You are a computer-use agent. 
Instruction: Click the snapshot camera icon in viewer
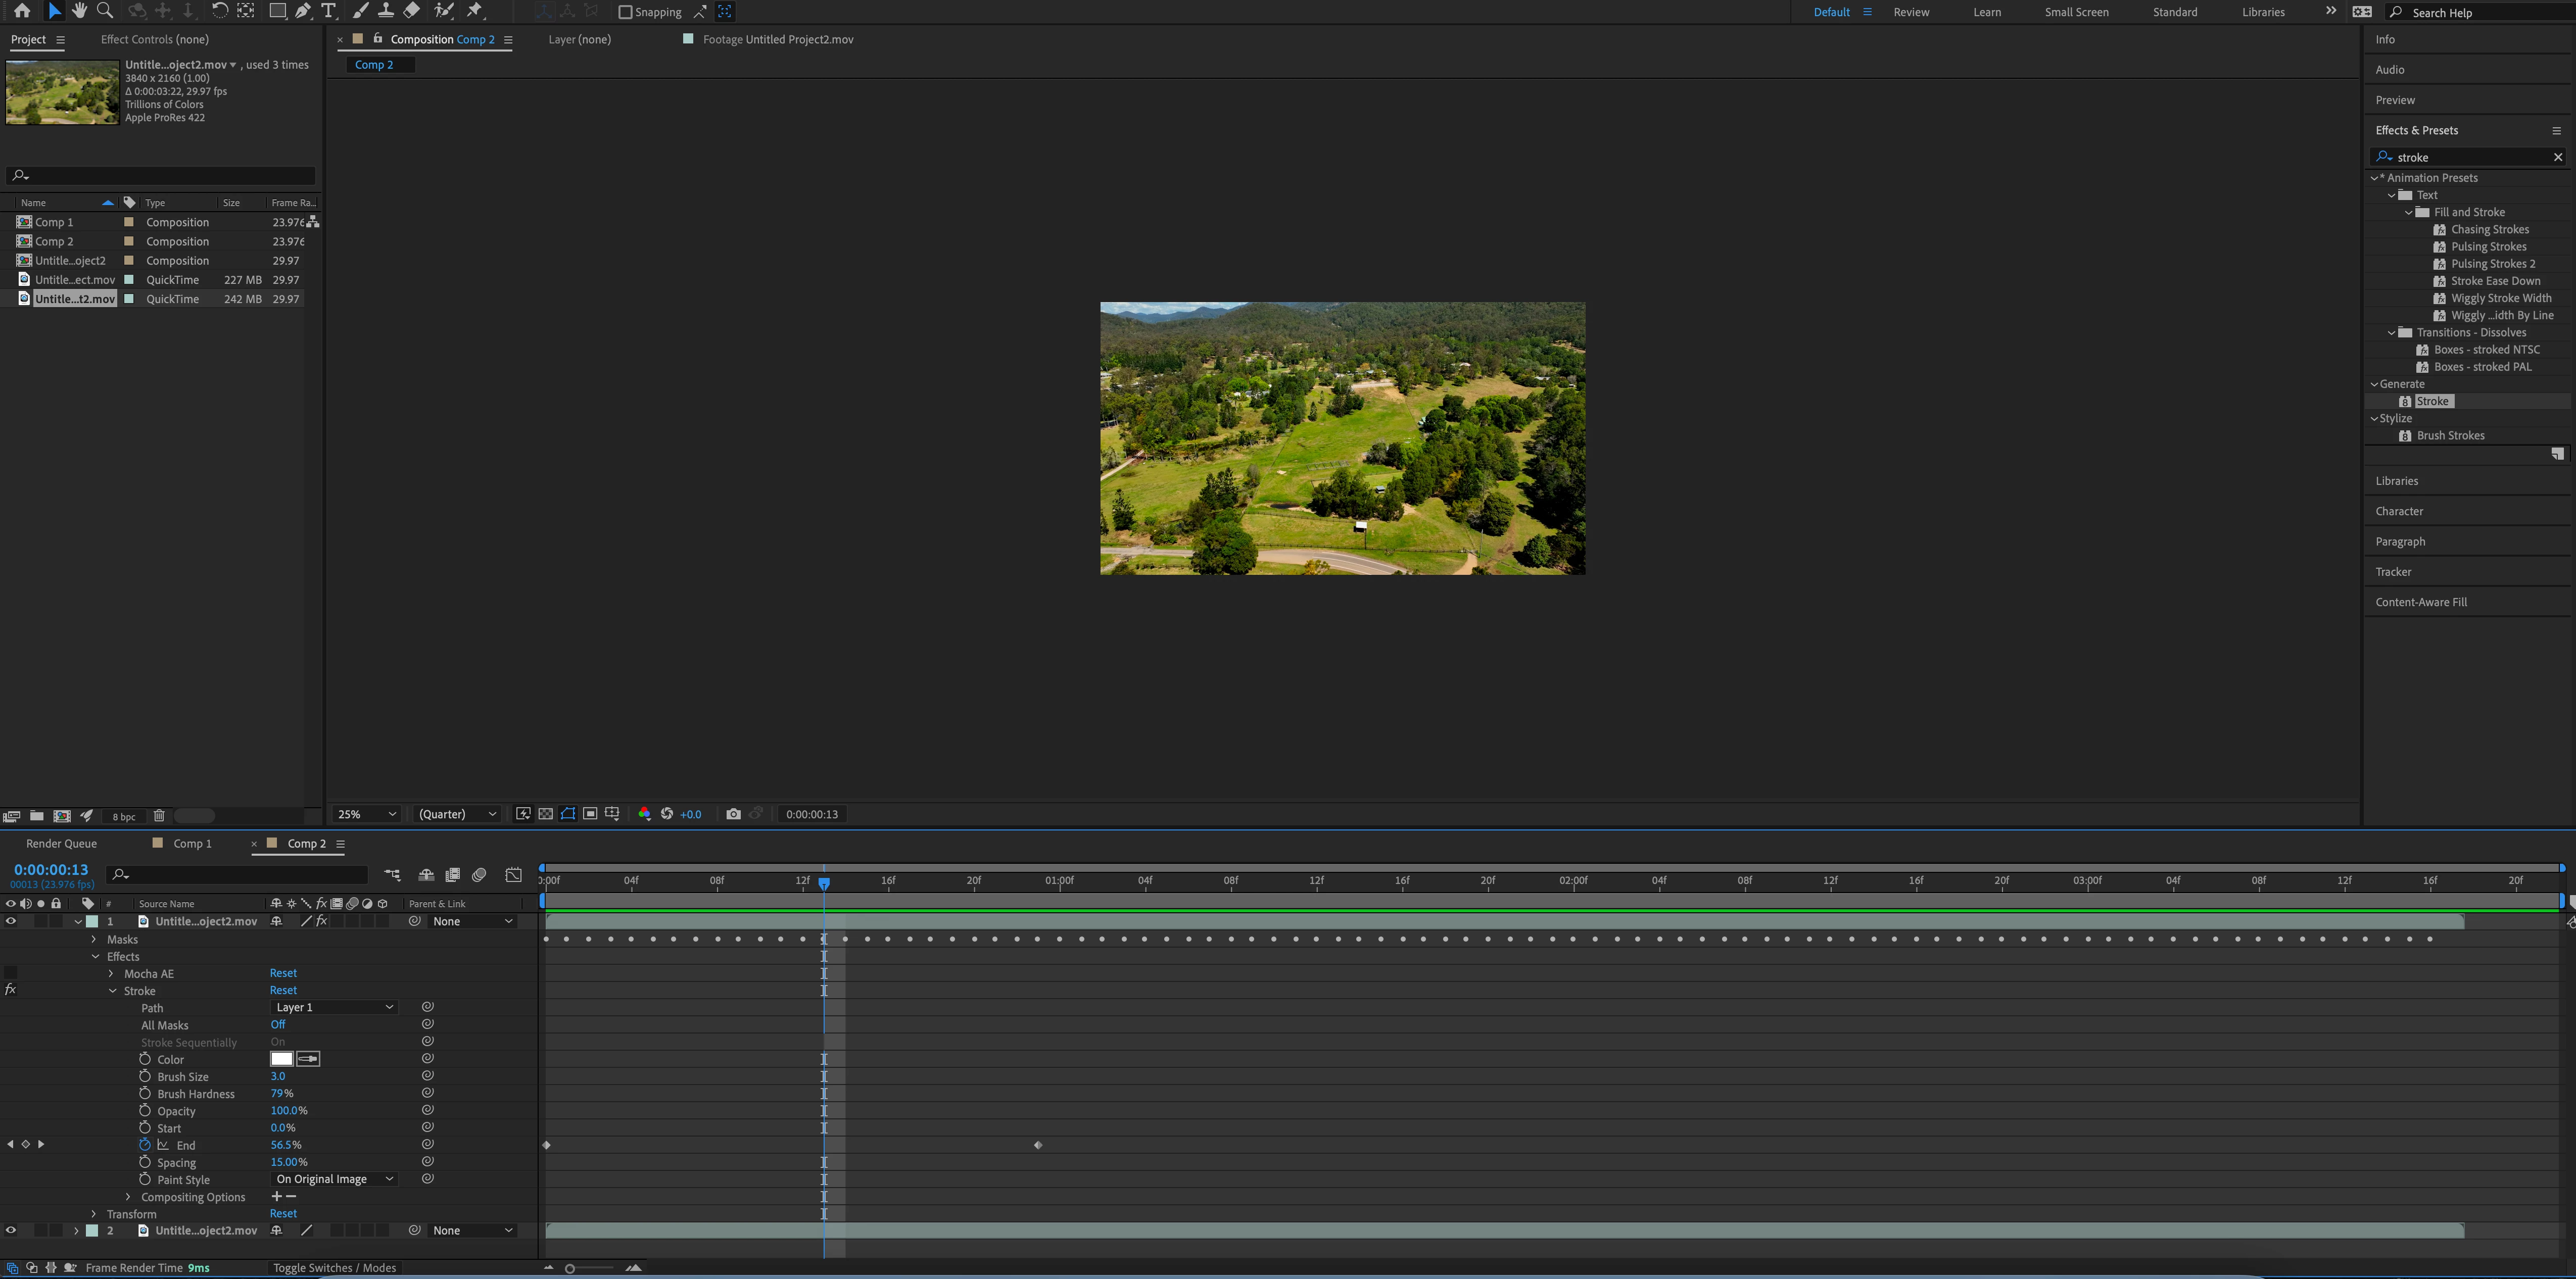(733, 814)
